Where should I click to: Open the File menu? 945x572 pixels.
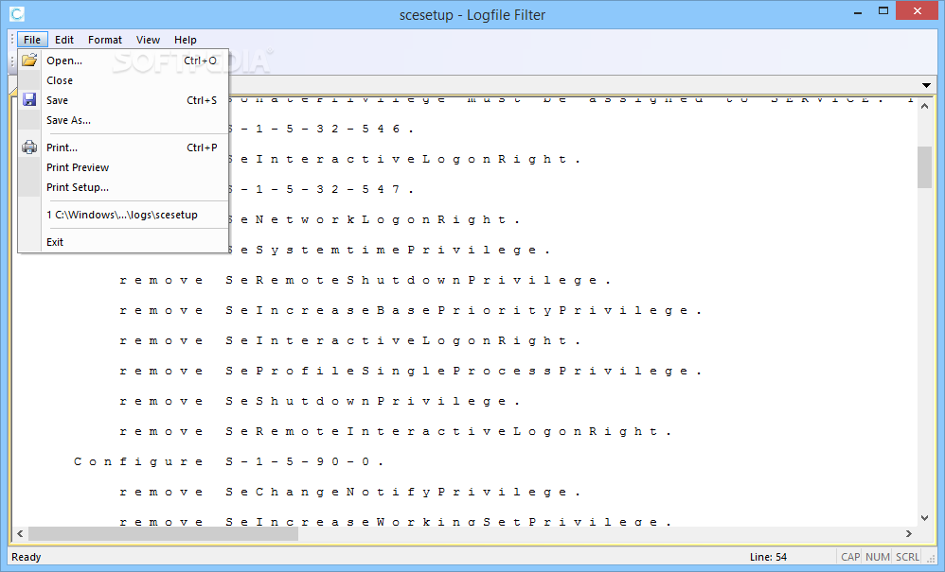pyautogui.click(x=32, y=40)
